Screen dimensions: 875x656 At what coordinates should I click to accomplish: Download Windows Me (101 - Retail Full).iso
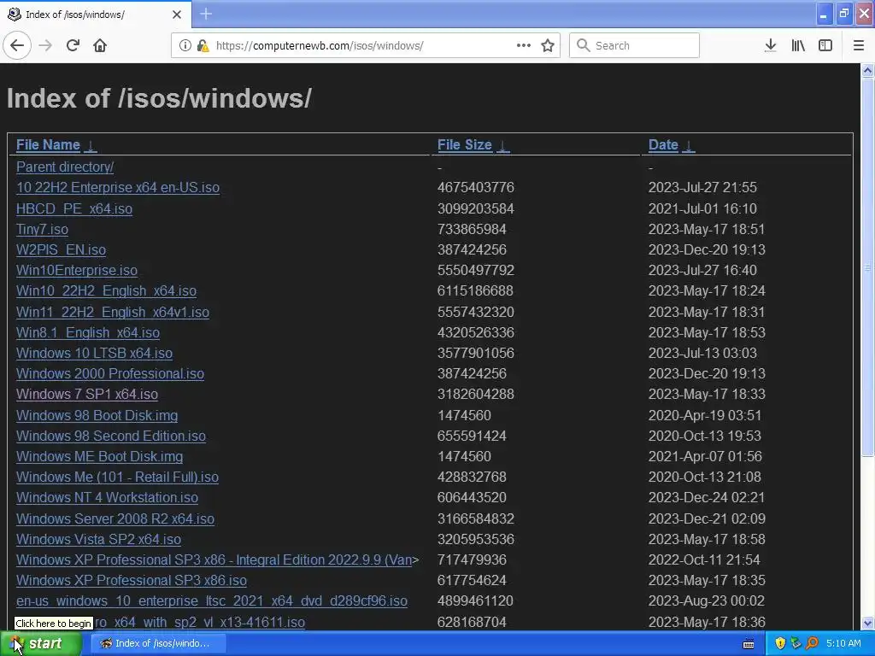pyautogui.click(x=117, y=477)
